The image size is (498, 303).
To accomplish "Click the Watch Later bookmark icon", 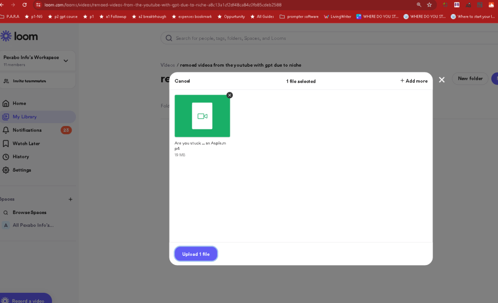I will coord(6,143).
